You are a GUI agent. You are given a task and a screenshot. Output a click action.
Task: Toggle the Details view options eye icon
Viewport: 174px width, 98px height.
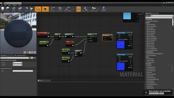tap(34, 58)
